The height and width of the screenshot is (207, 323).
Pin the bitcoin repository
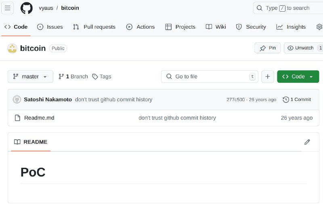pyautogui.click(x=268, y=48)
